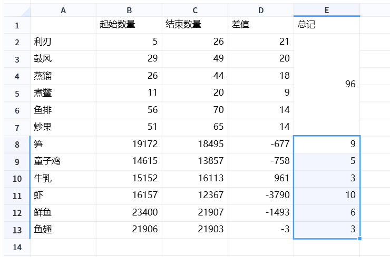Select row 12 header

[17, 213]
